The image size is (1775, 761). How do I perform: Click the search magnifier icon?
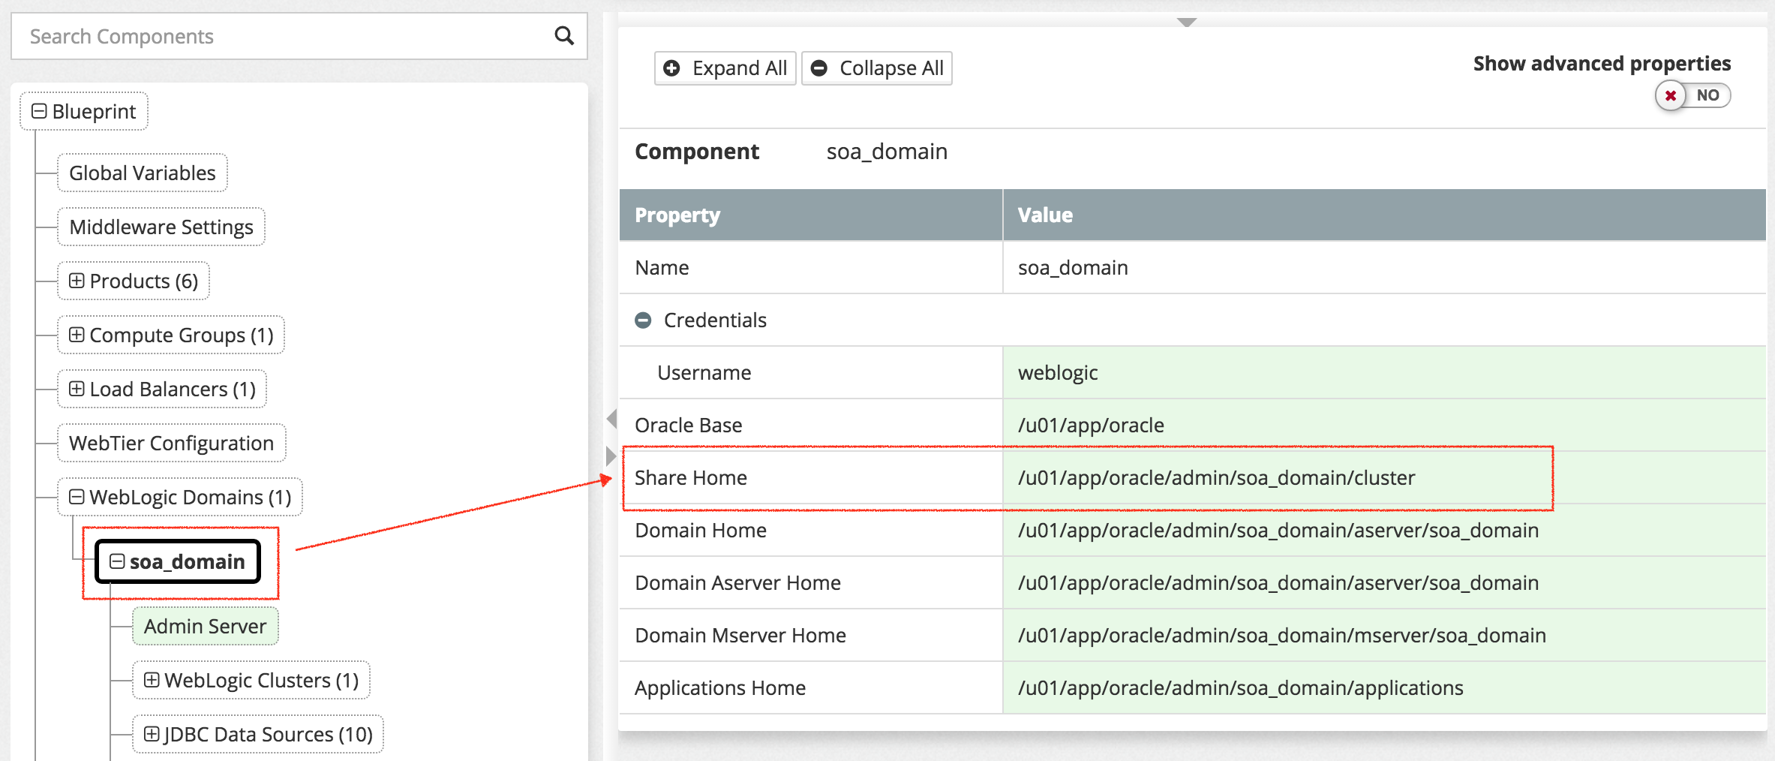563,36
